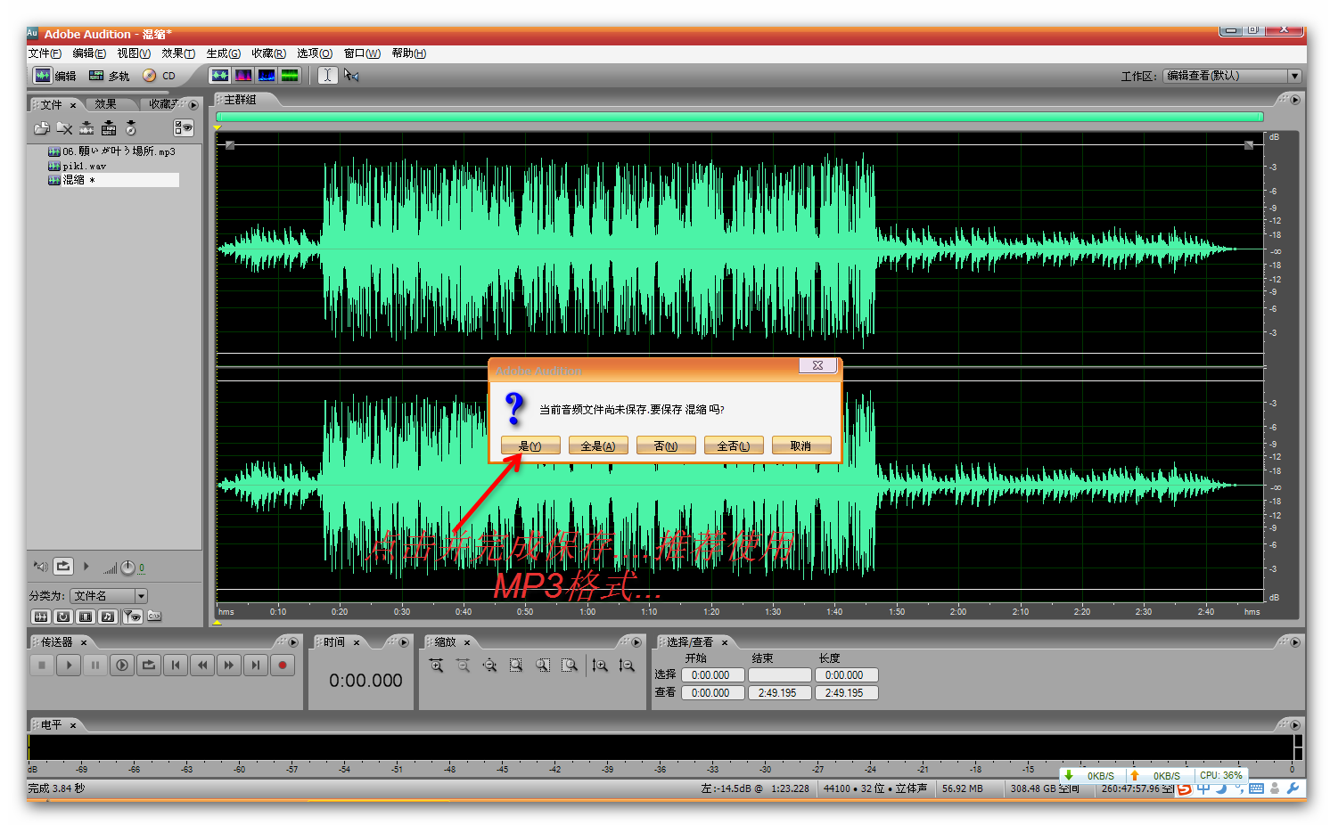Open Files panel options arrow menu

click(x=193, y=105)
